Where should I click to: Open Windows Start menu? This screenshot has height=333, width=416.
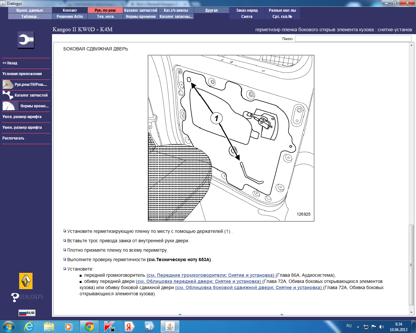tap(8, 326)
